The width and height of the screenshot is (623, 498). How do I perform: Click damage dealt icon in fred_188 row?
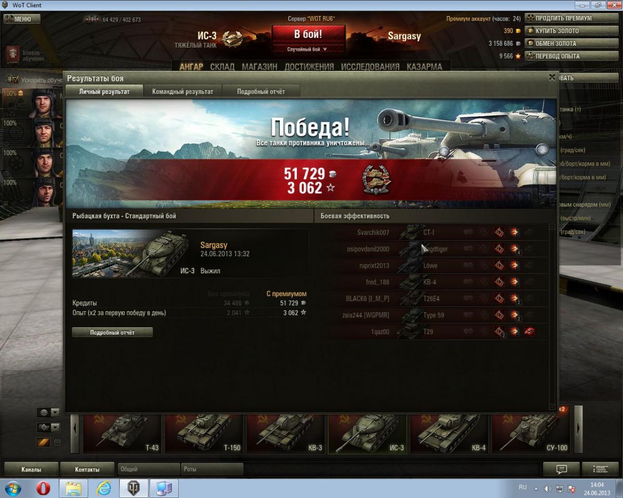514,282
